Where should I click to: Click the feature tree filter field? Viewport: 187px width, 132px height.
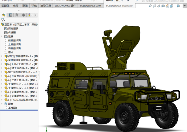19,20
